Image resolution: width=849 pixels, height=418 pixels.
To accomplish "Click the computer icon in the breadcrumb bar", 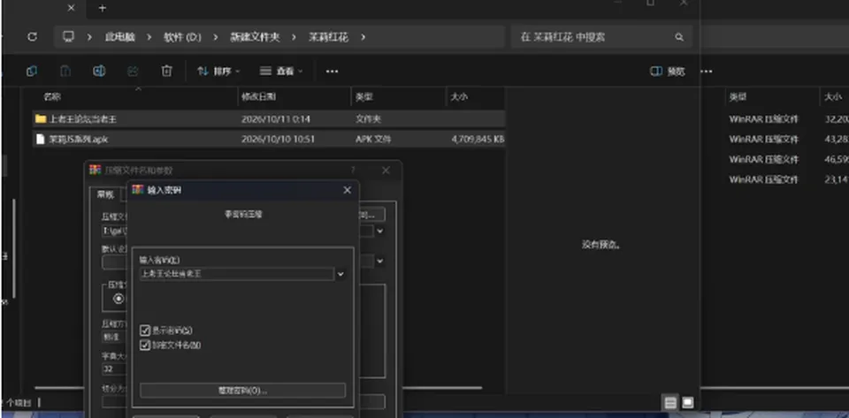I will pyautogui.click(x=68, y=37).
